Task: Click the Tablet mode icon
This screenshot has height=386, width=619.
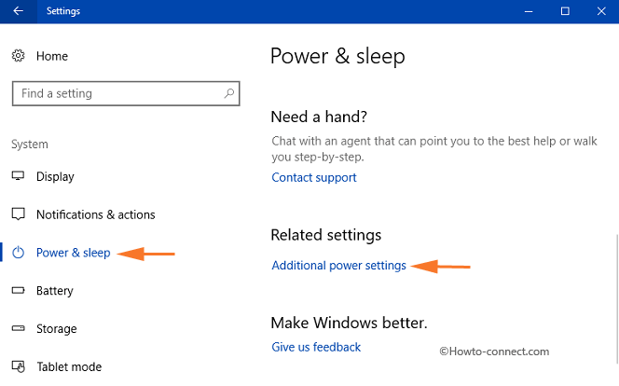Action: tap(19, 366)
